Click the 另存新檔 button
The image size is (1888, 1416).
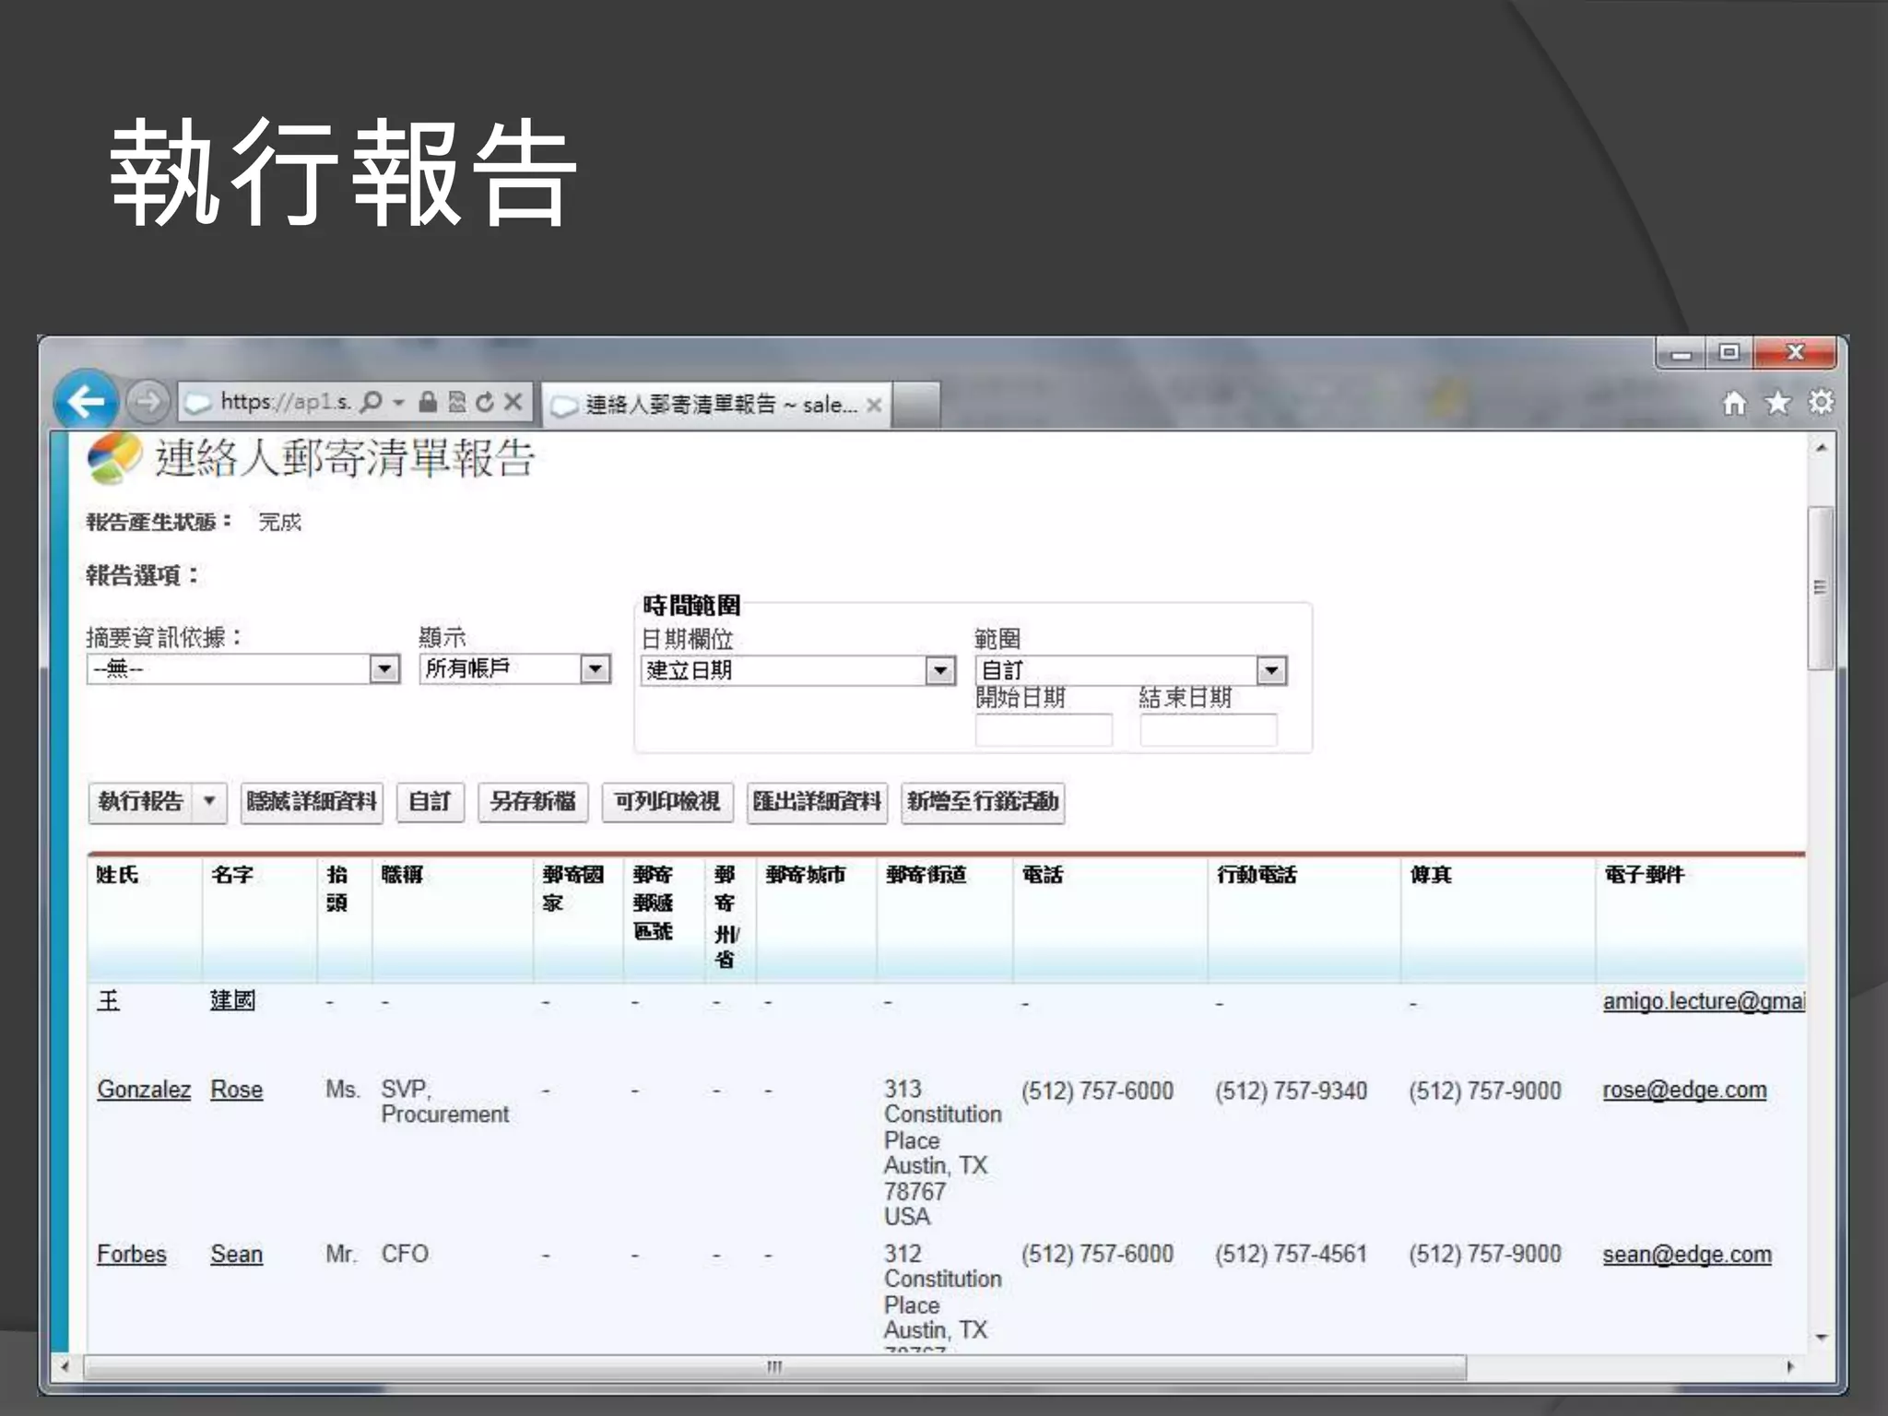pos(533,801)
